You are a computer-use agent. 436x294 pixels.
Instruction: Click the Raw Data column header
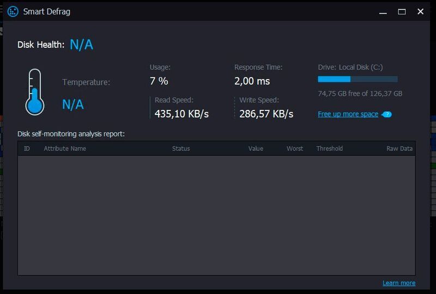click(399, 149)
